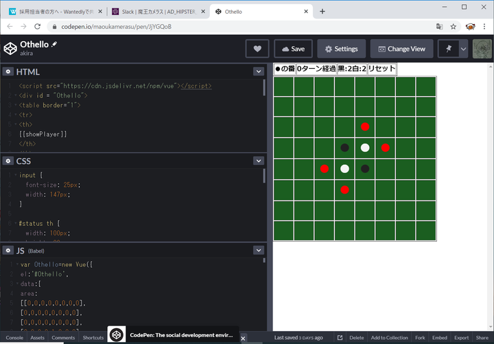Save the Othello pen

click(293, 49)
